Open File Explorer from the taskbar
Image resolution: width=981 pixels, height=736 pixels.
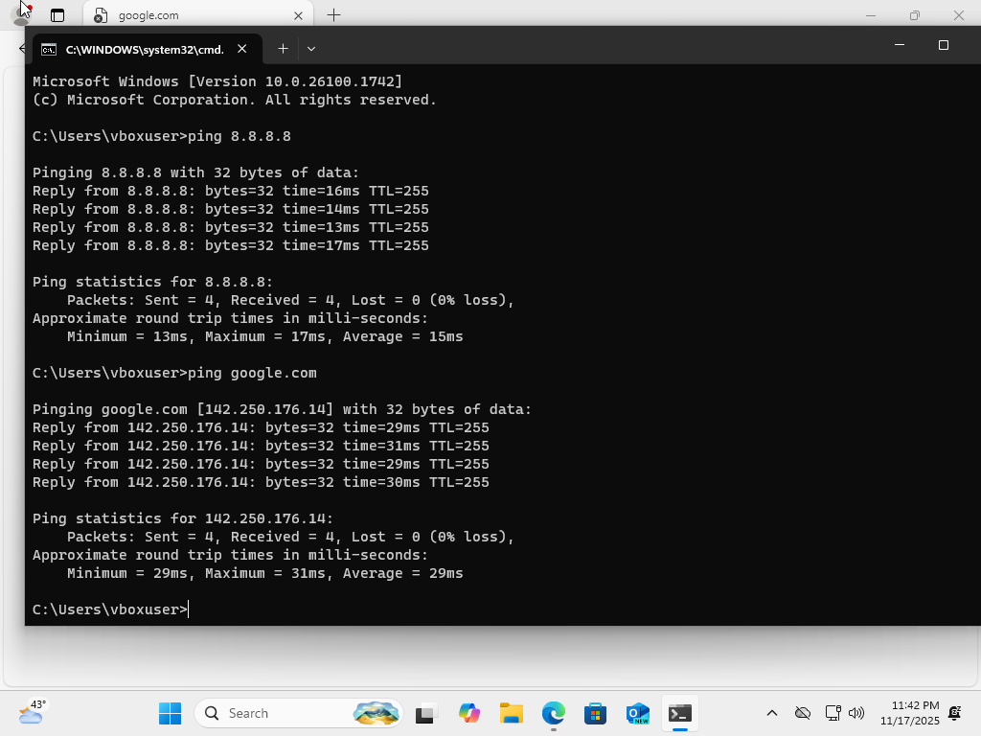click(511, 713)
